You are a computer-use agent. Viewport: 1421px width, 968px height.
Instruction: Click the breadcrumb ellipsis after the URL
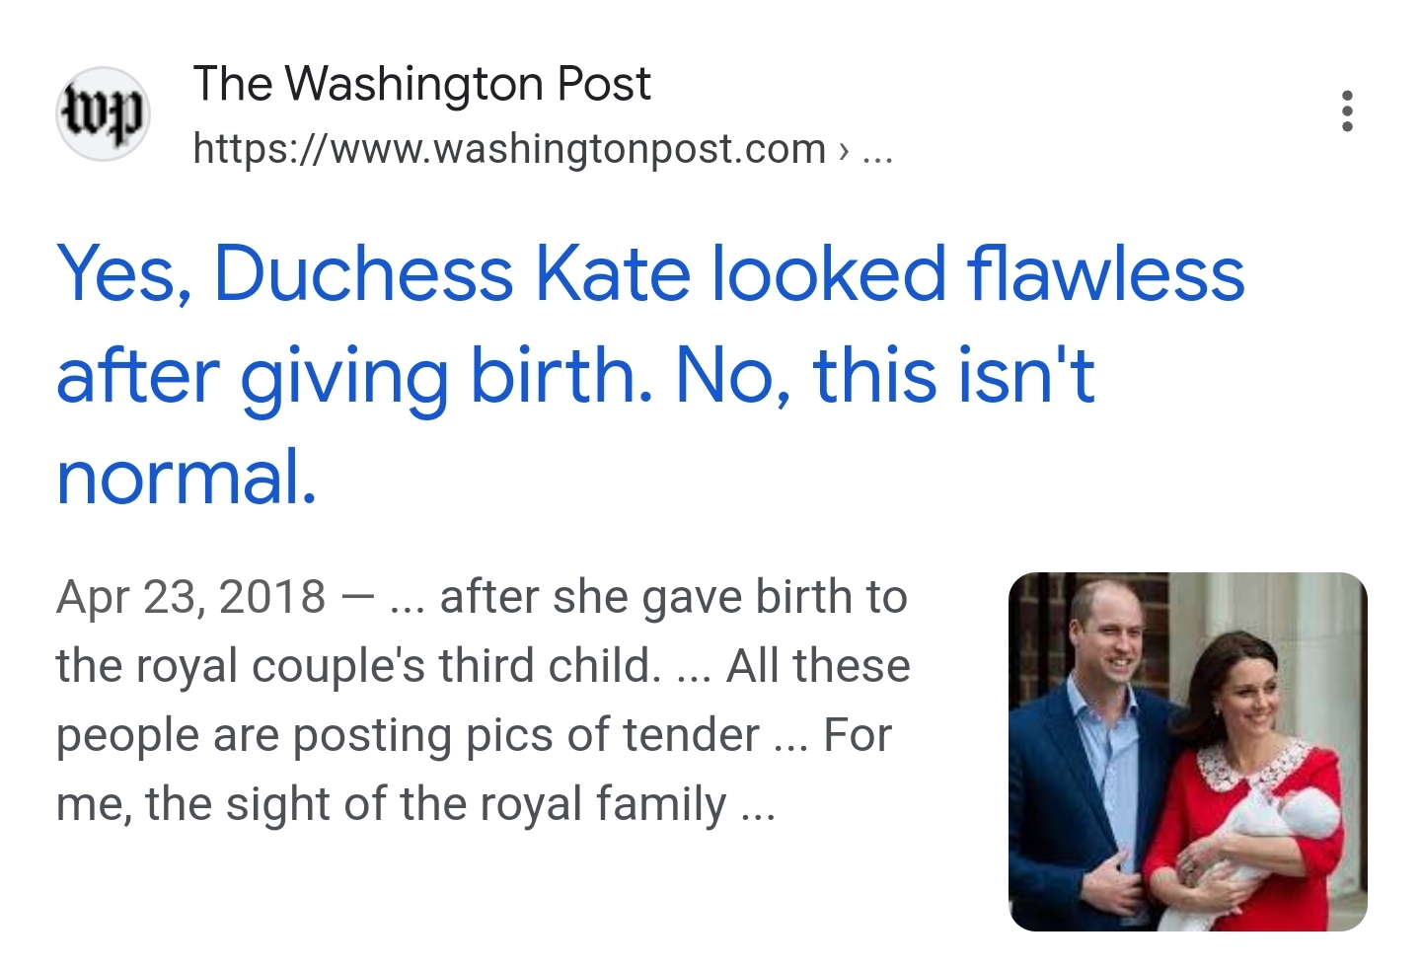(x=877, y=150)
